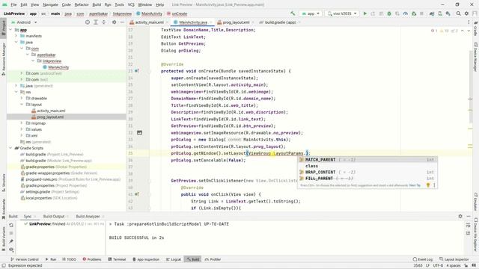Select proguard-rules.pro in project tree
Viewport: 479px width, 269px height.
point(41,179)
